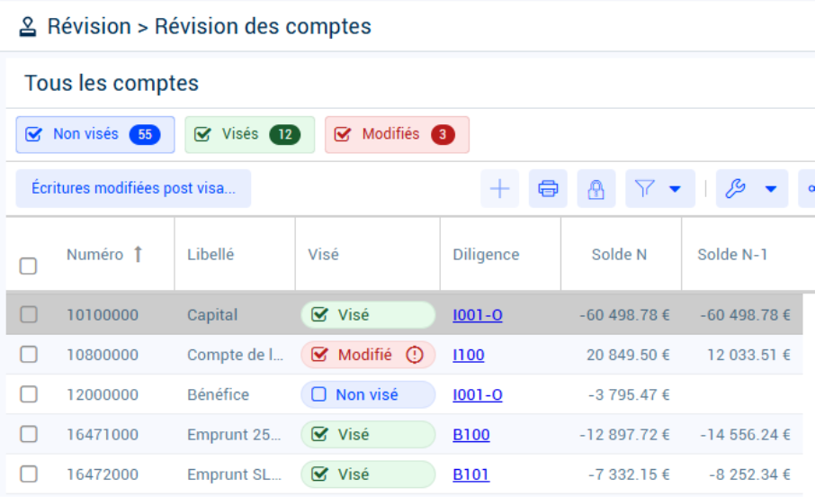This screenshot has height=497, width=815.
Task: Select the account number 10800000 cell
Action: [103, 355]
